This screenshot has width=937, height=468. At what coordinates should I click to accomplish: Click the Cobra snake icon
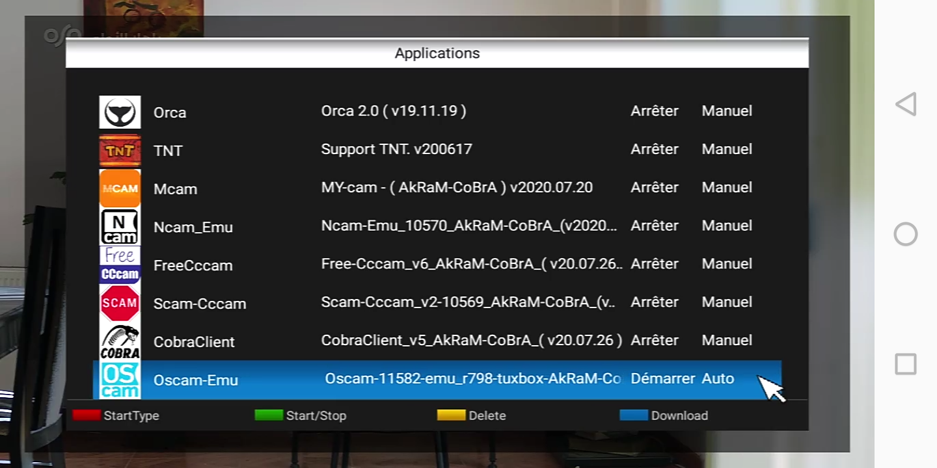(x=120, y=341)
